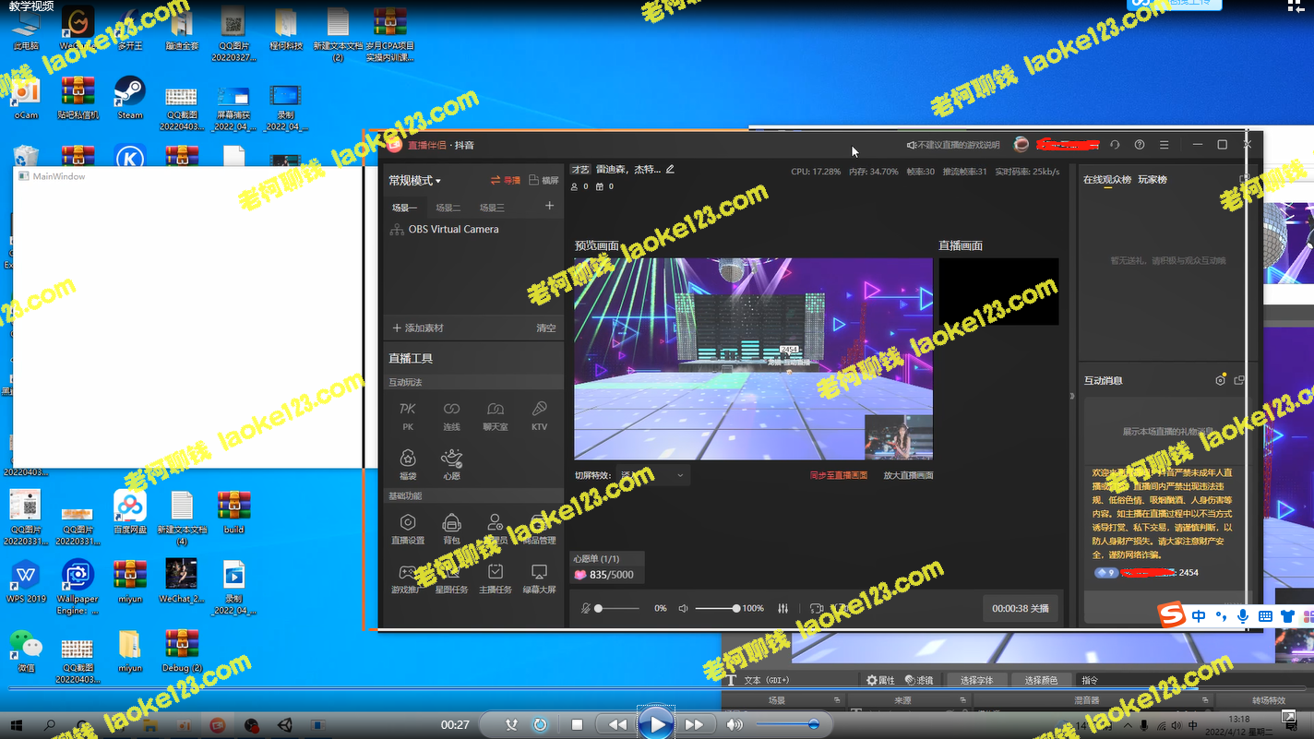Open the 切屏特效 transition effect dropdown
The width and height of the screenshot is (1314, 739).
653,475
